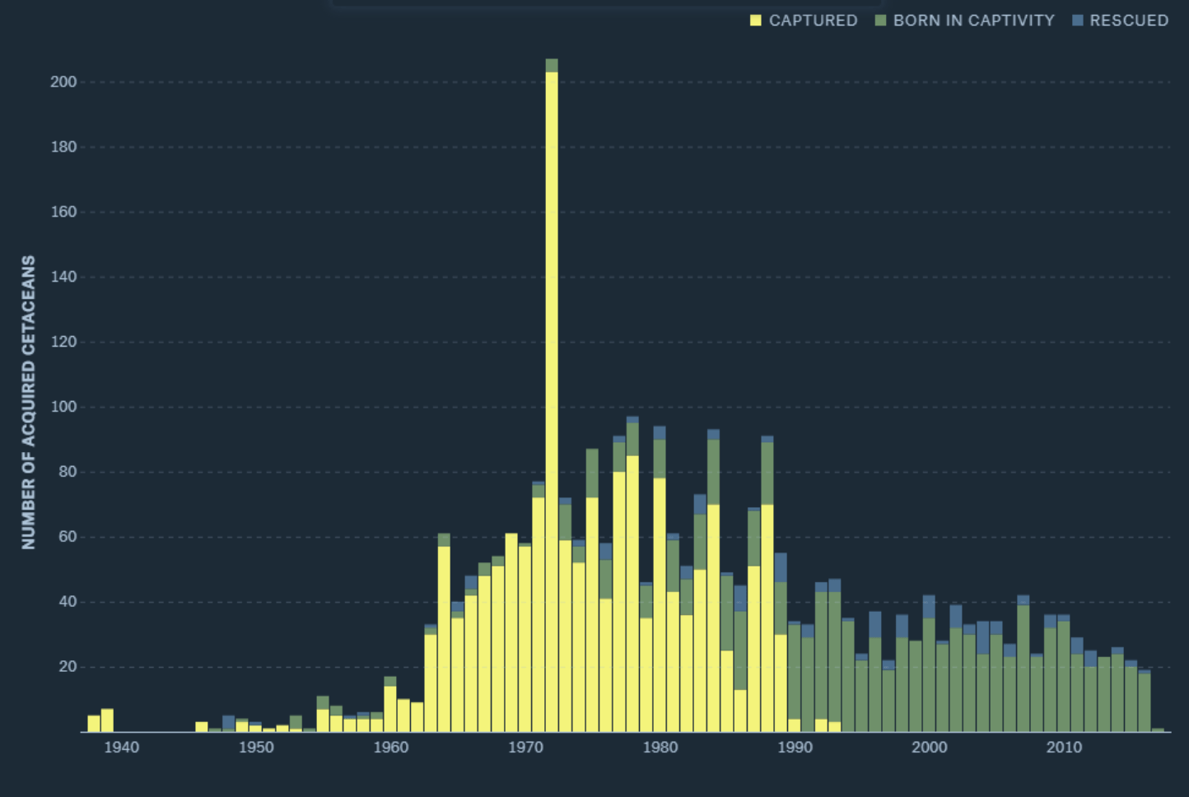Click the 1988 bar with blue top segment
Screen dimensions: 1189x797
(766, 576)
